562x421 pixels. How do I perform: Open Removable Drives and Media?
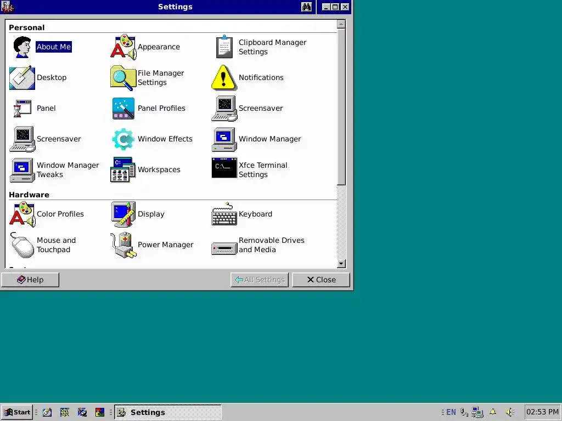tap(258, 245)
